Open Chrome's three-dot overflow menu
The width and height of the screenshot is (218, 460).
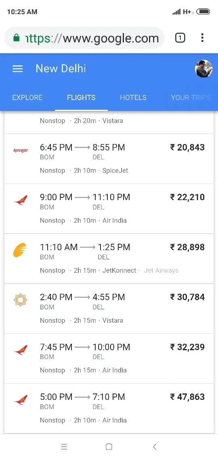[202, 38]
